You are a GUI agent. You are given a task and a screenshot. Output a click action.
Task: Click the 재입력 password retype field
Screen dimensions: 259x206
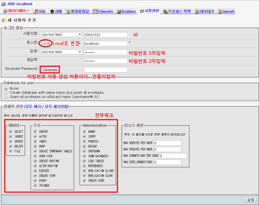click(106, 61)
